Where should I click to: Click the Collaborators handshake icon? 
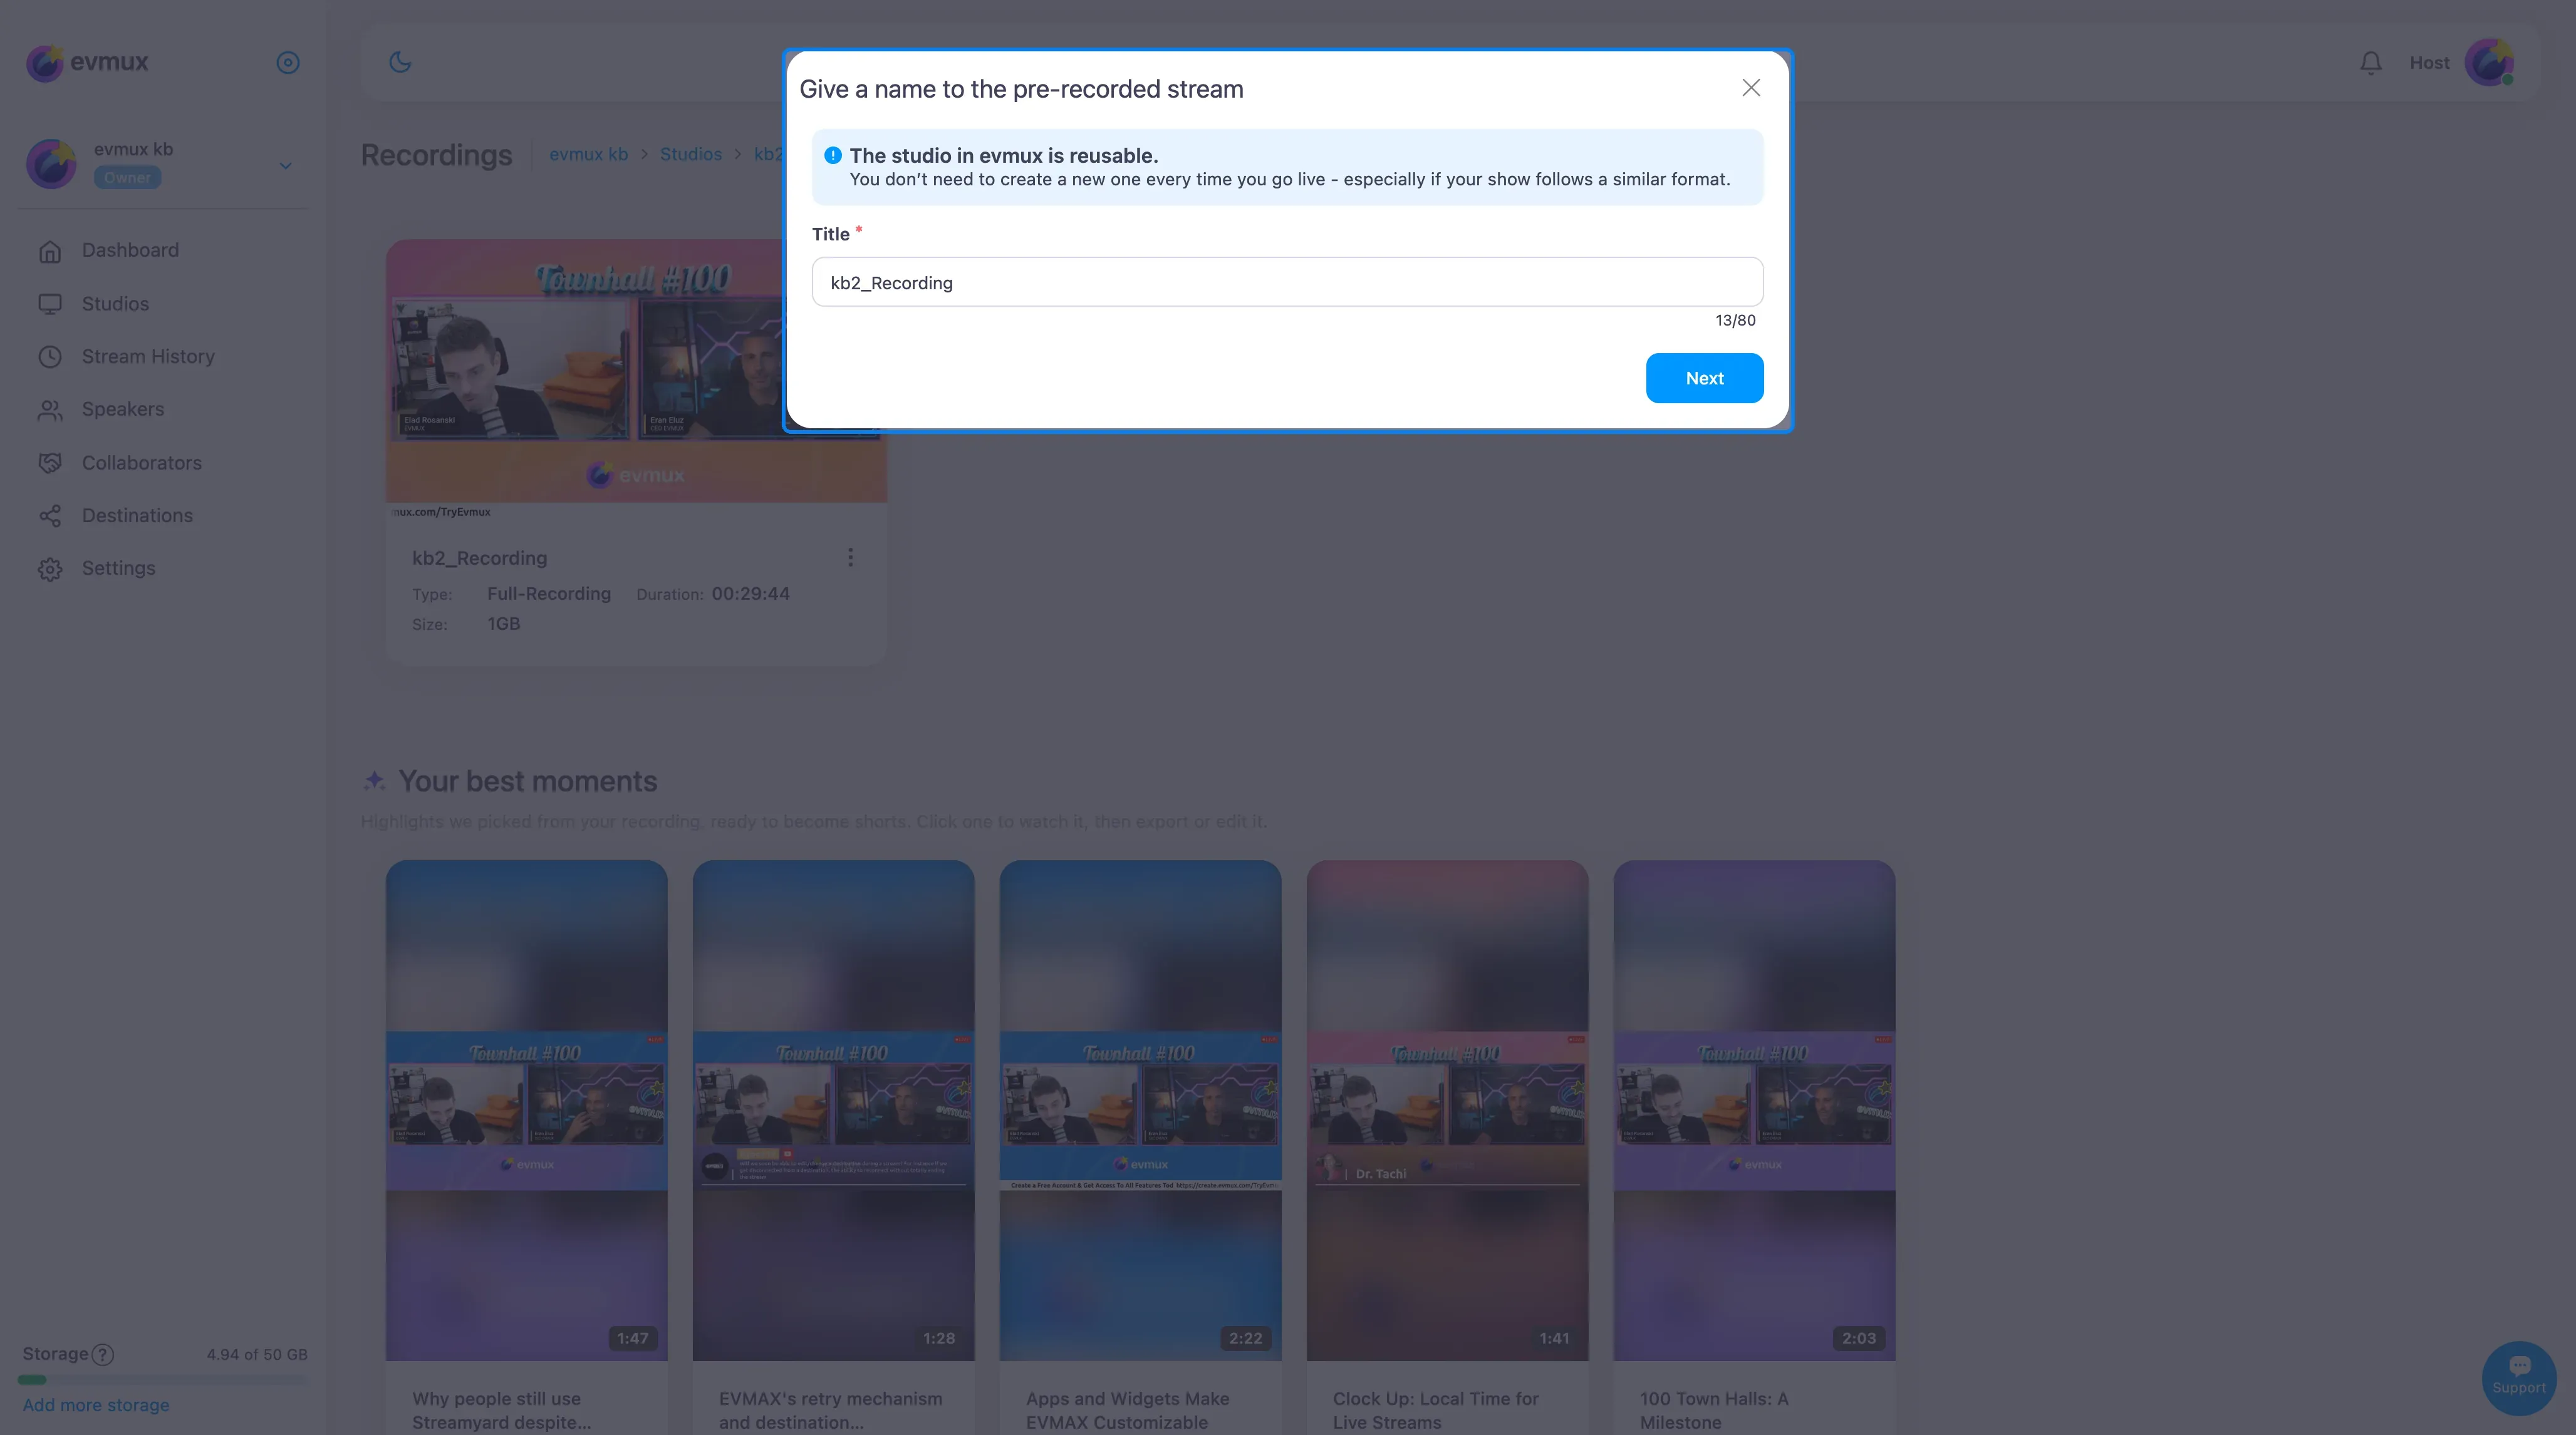point(50,463)
